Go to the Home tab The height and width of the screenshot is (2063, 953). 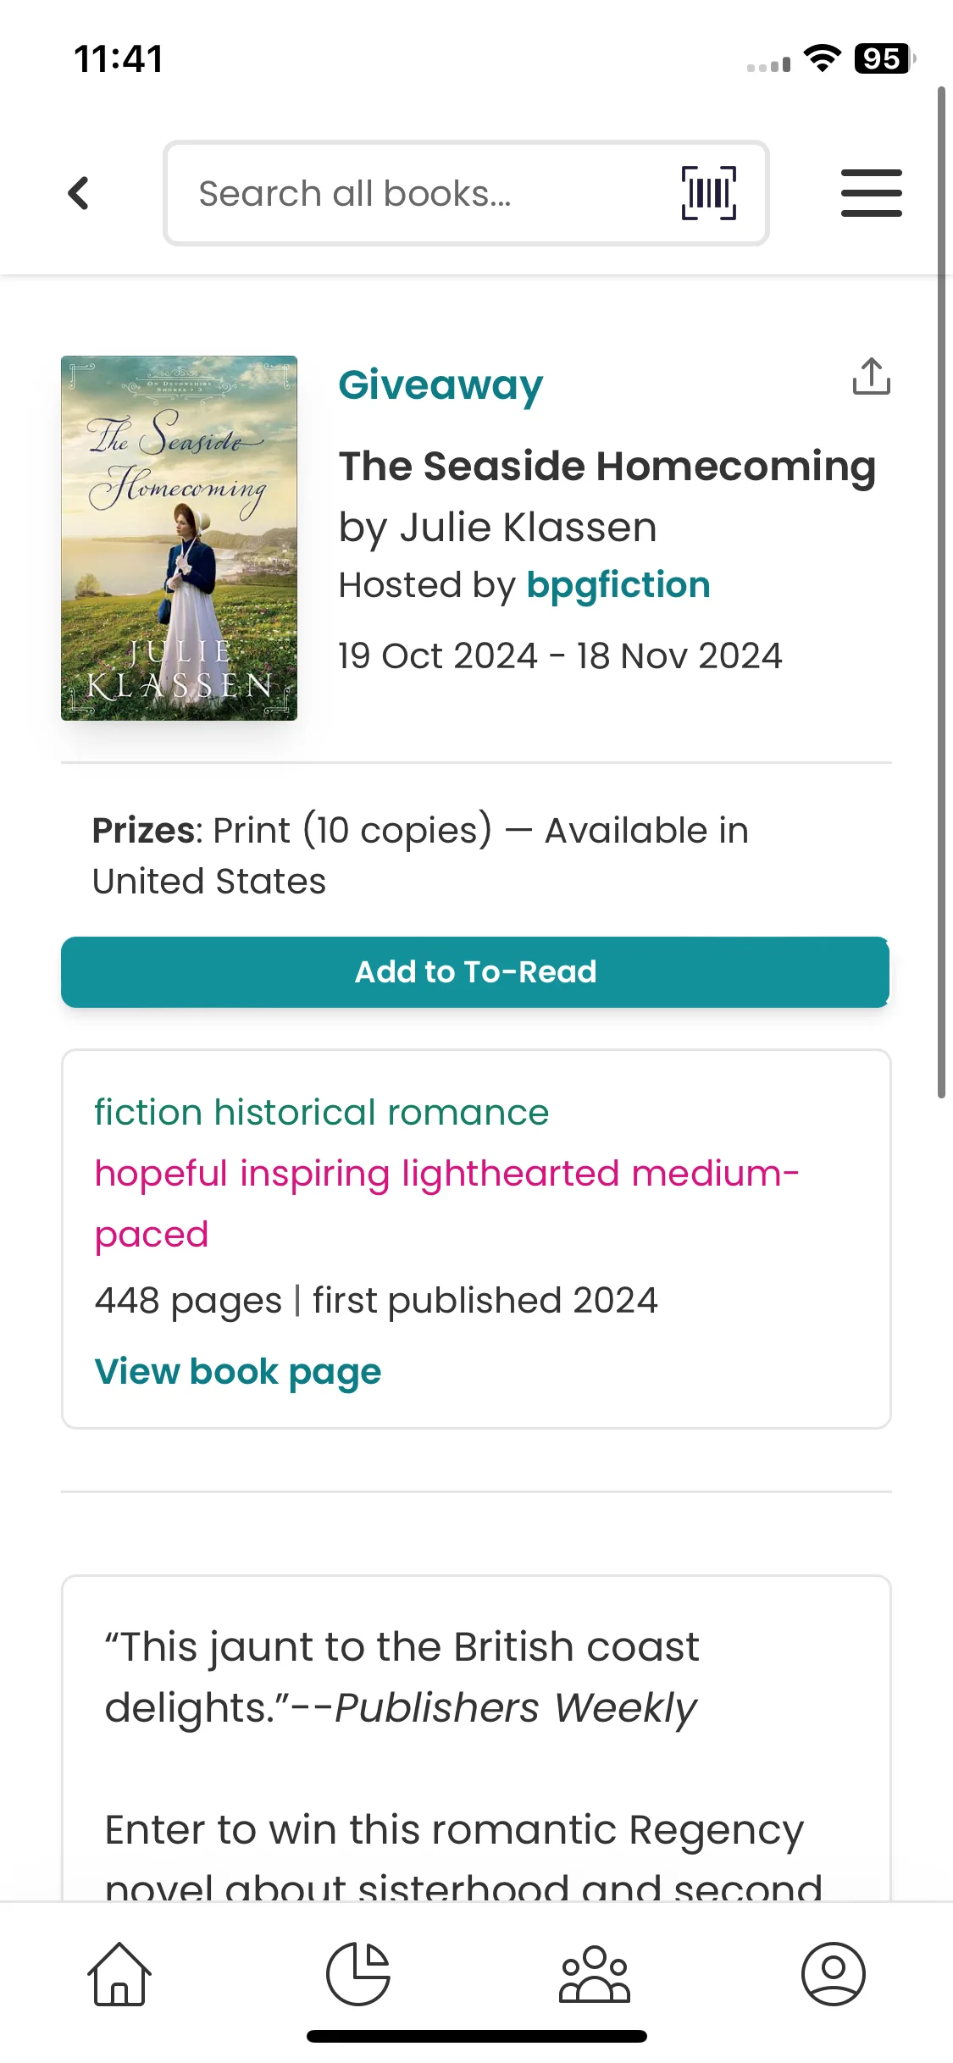119,1973
